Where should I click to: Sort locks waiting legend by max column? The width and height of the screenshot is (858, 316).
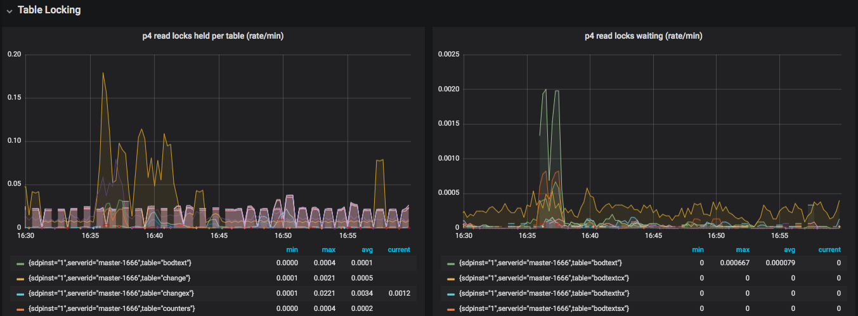click(x=743, y=250)
